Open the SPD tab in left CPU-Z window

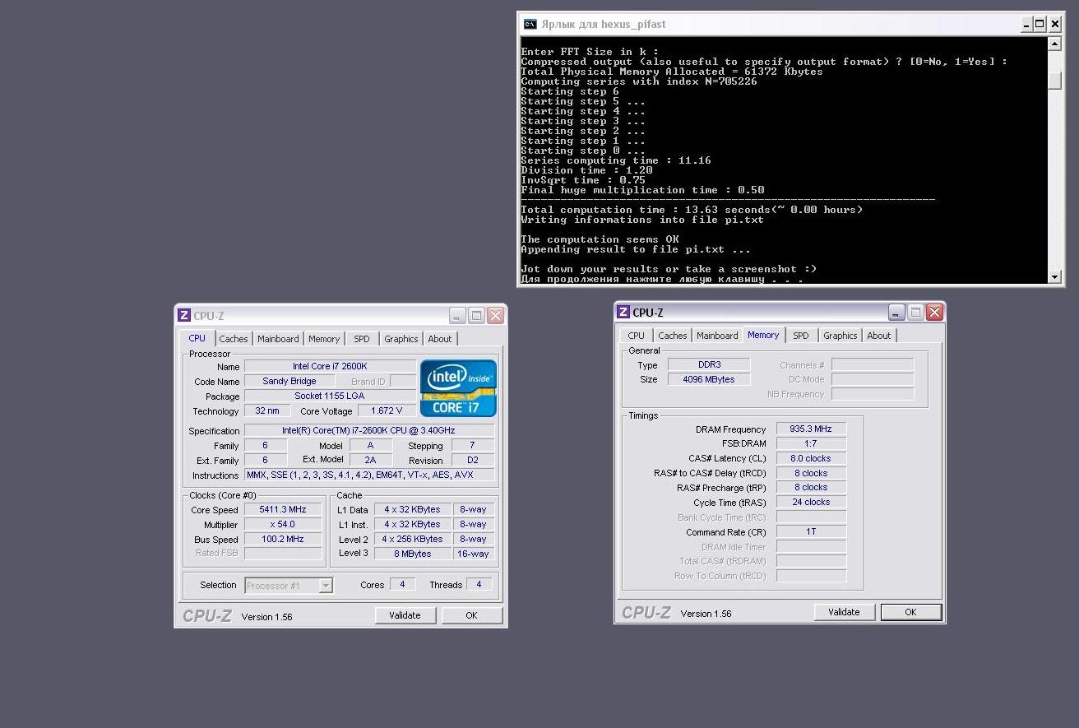362,339
